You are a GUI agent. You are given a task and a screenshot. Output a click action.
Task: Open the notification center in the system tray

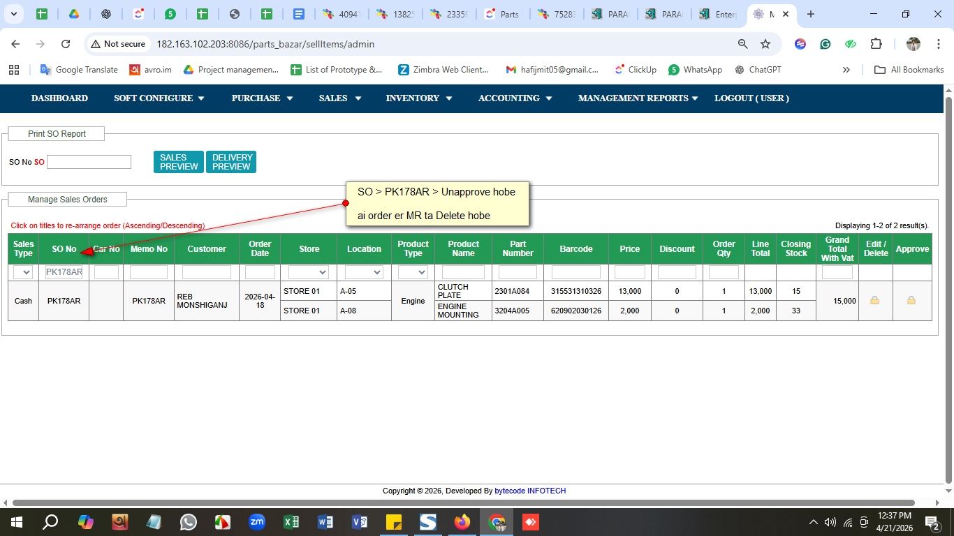click(x=932, y=522)
